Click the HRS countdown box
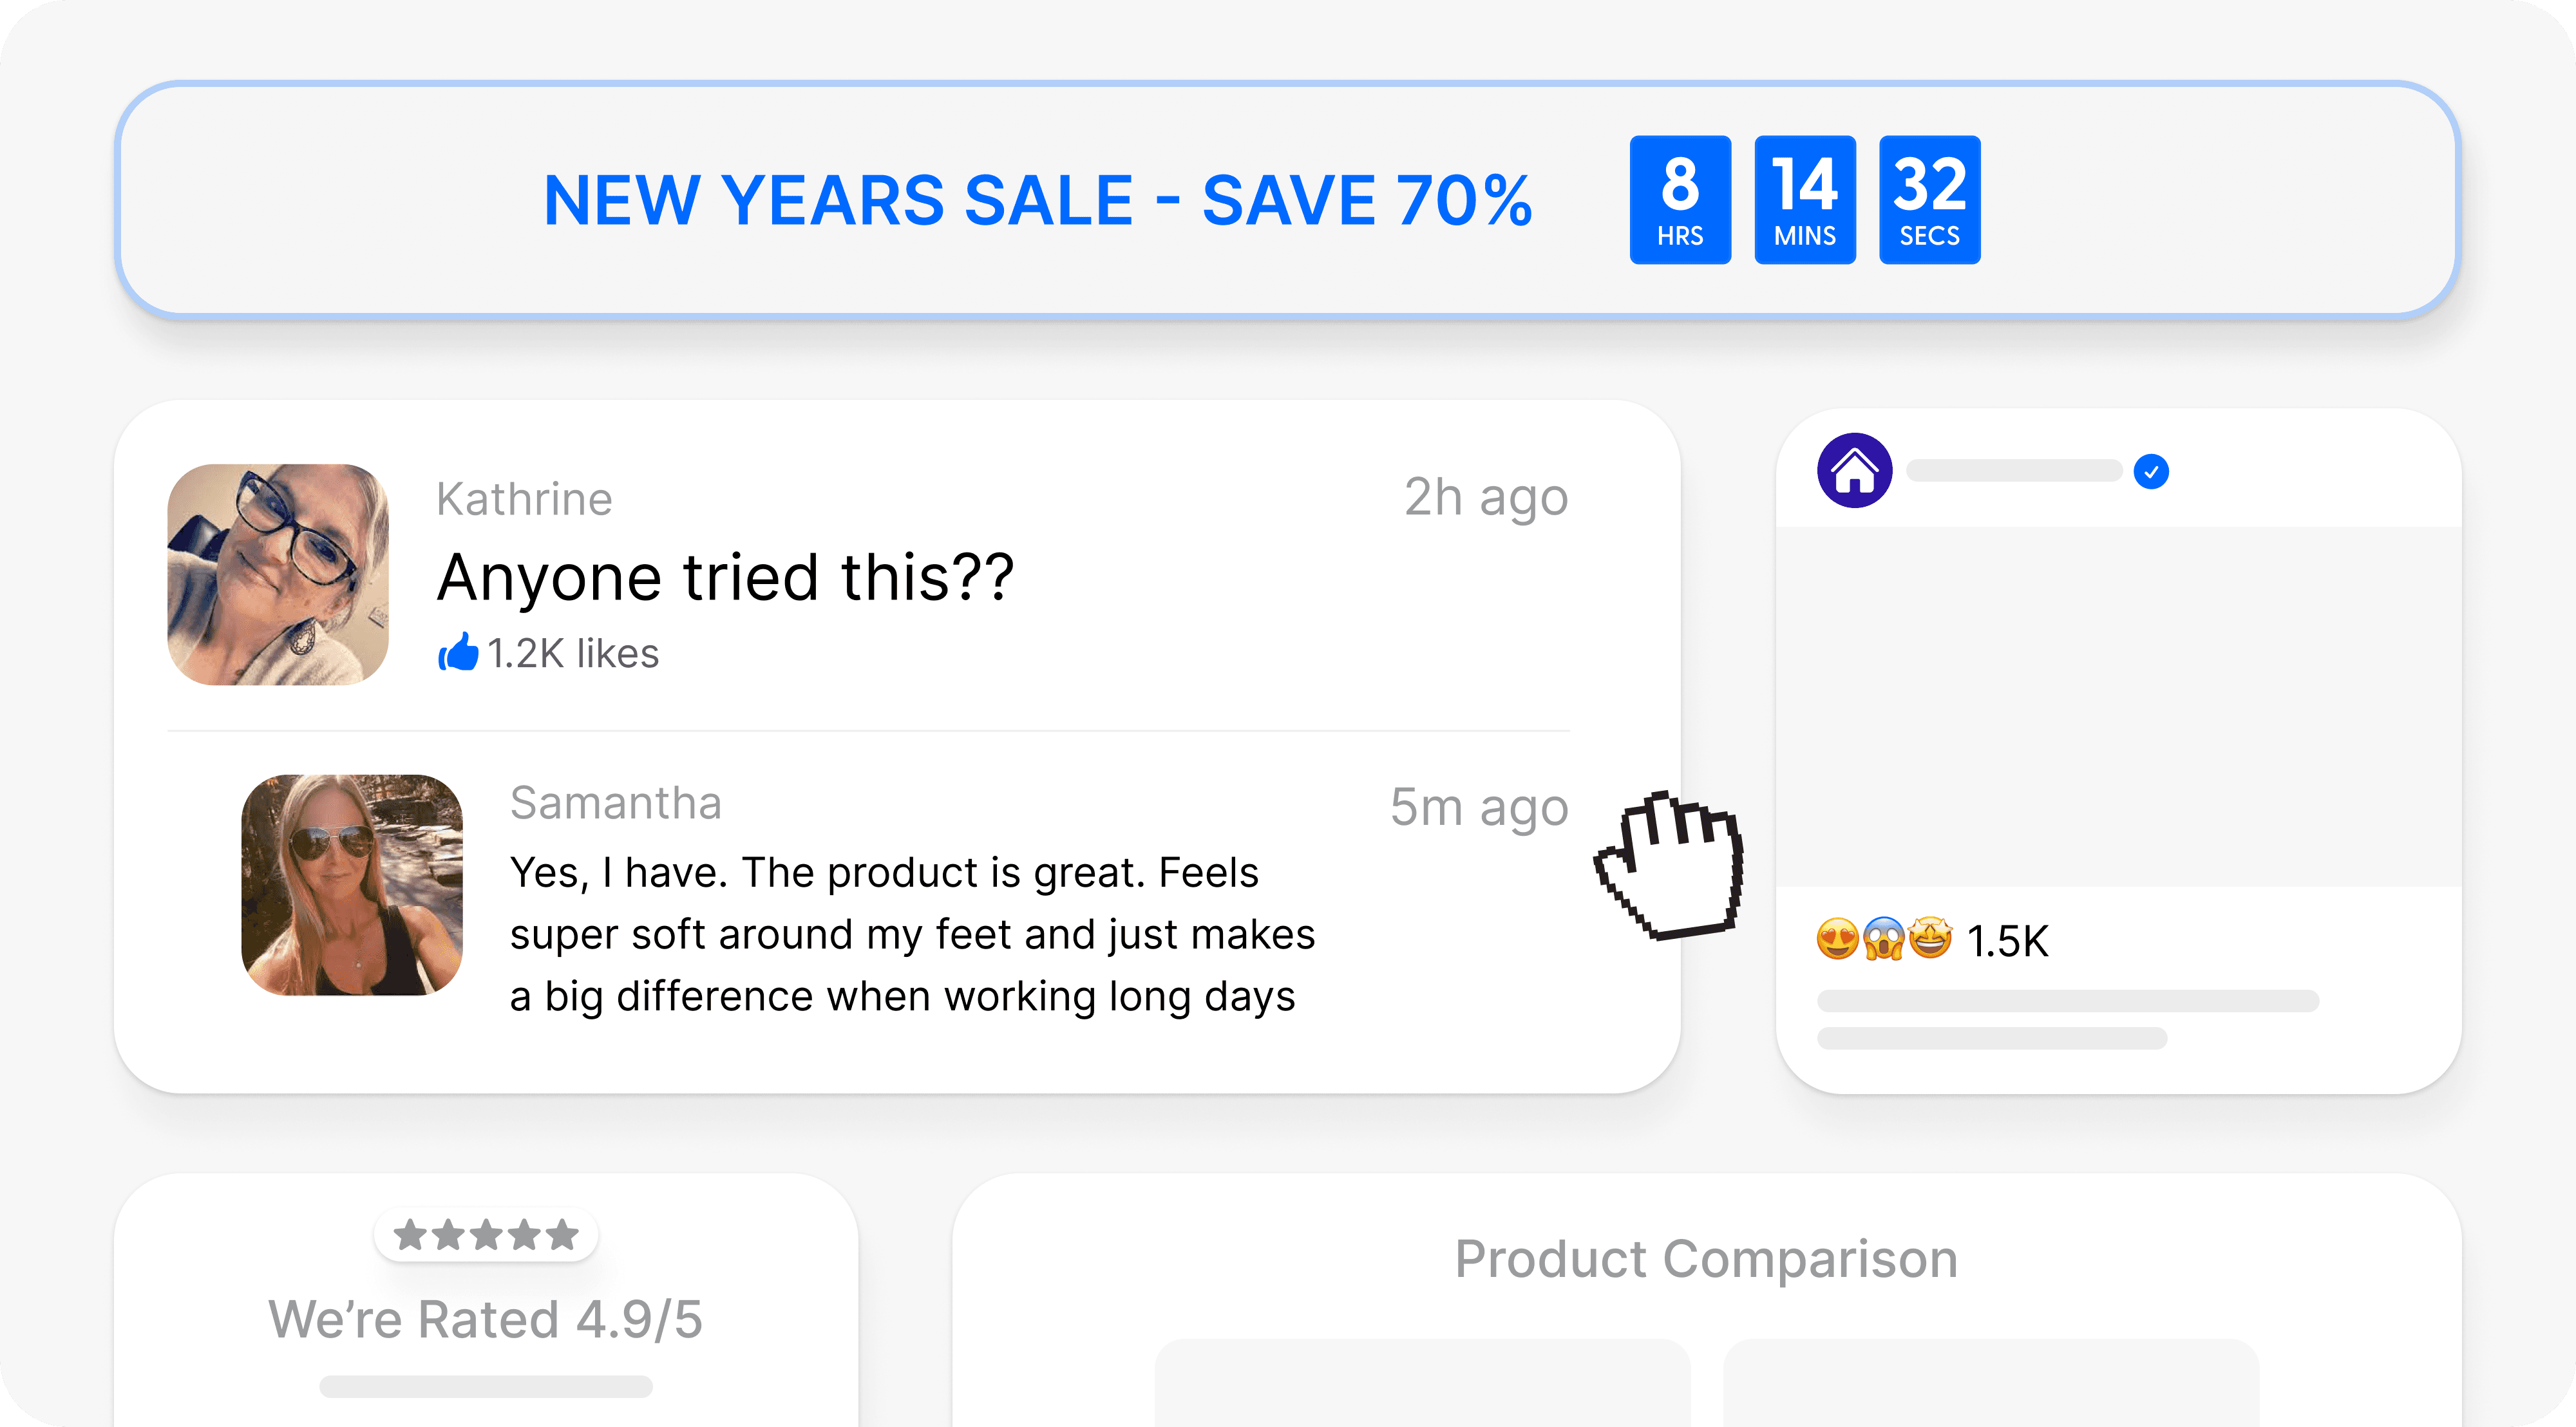This screenshot has height=1427, width=2576. click(1680, 200)
